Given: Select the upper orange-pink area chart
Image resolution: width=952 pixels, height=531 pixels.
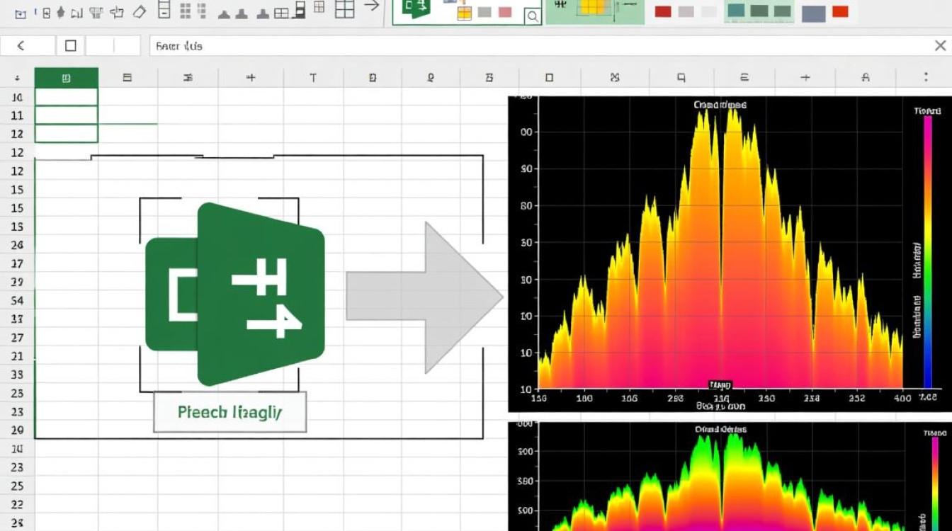Looking at the screenshot, I should [730, 253].
